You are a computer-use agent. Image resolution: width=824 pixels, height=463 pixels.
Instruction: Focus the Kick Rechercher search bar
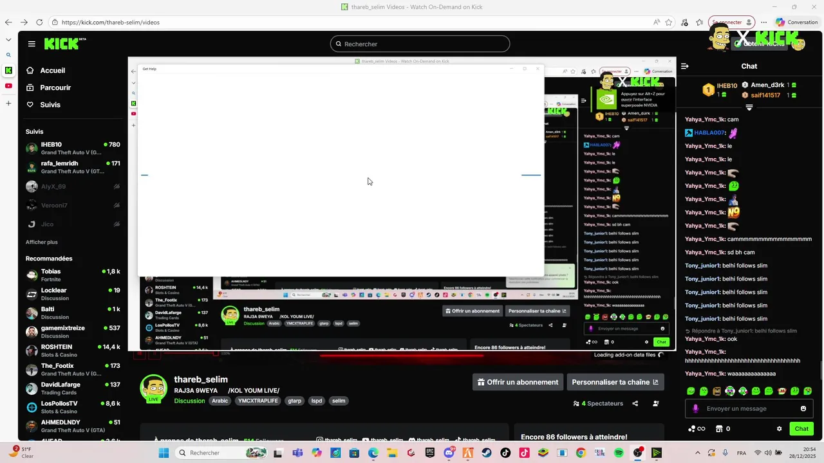tap(420, 44)
